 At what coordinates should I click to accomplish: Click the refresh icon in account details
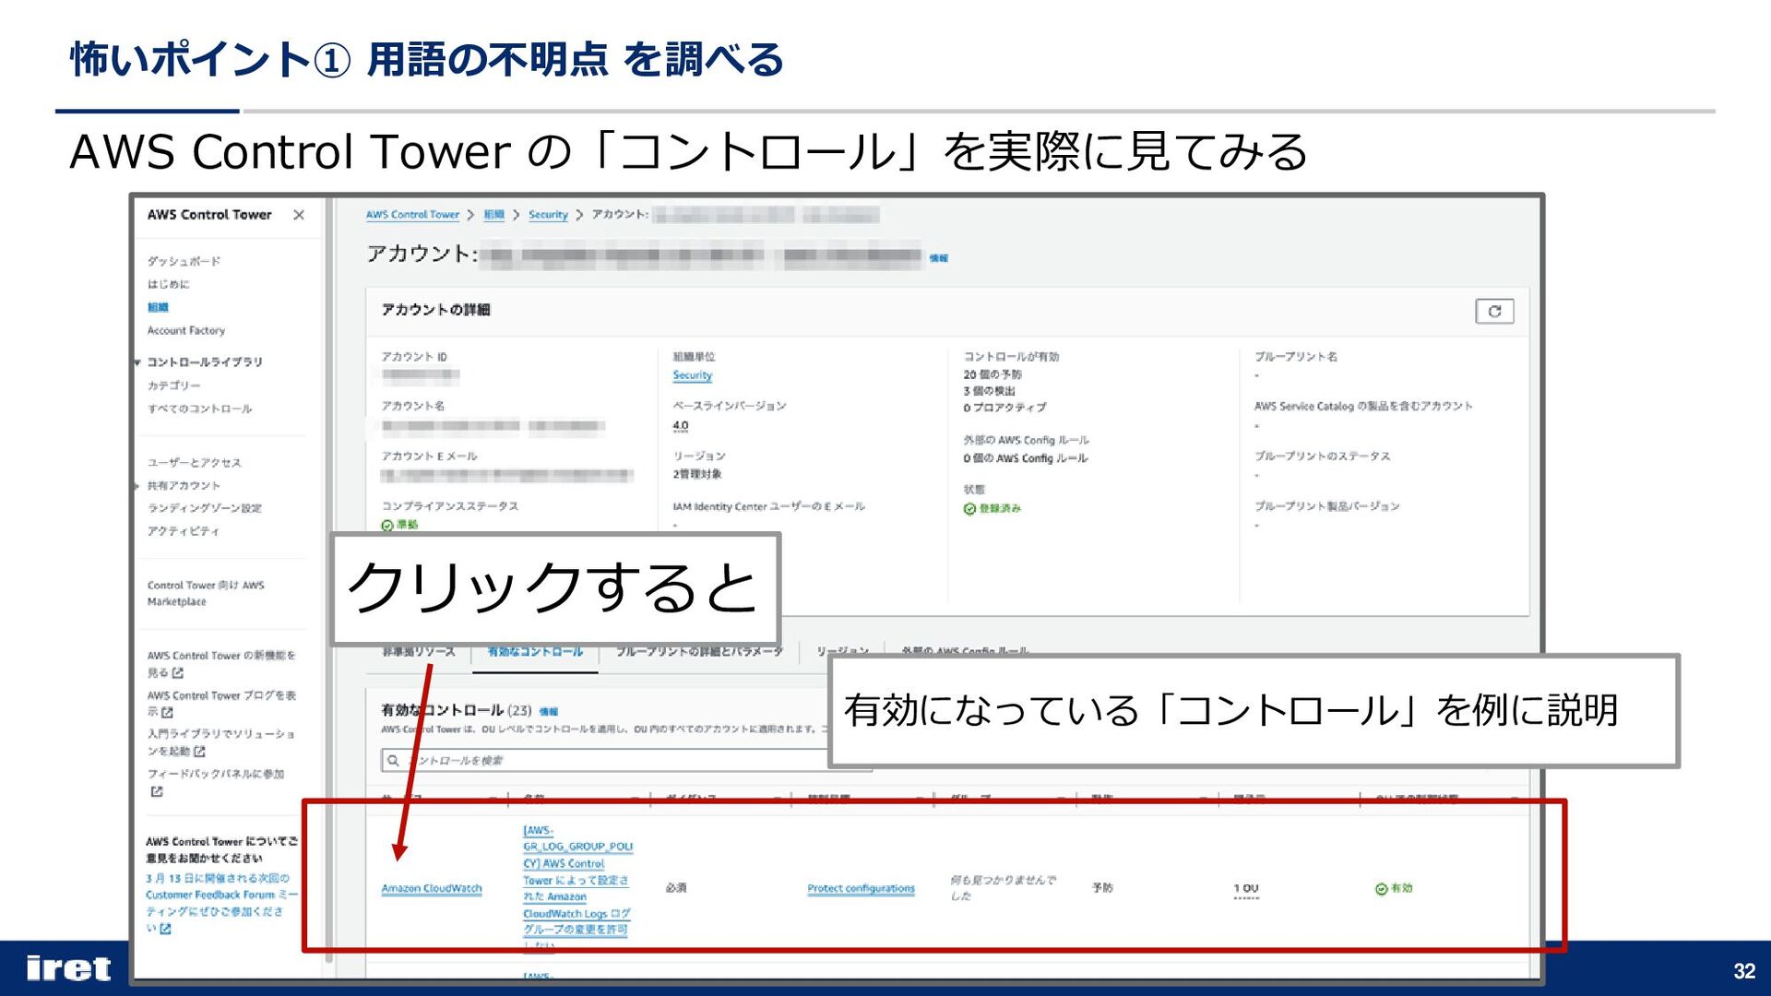click(1494, 312)
